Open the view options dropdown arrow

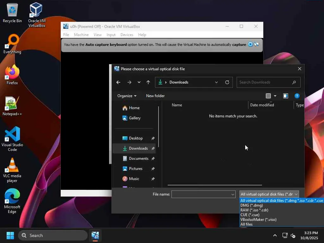[x=275, y=96]
